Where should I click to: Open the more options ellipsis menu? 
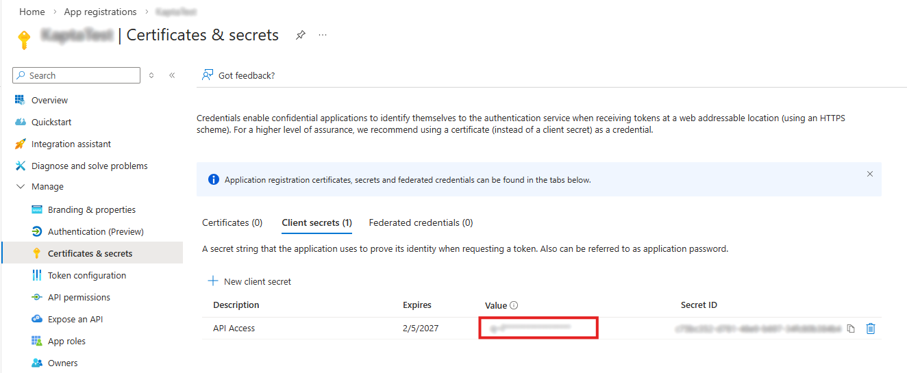click(323, 35)
